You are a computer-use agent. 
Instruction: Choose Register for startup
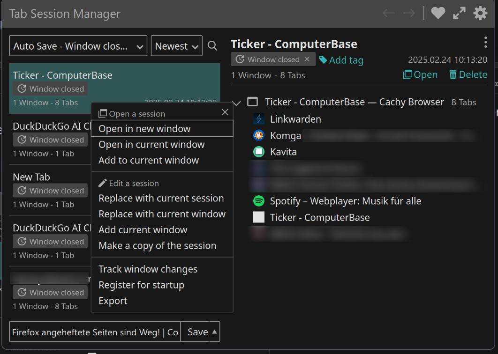point(162,285)
